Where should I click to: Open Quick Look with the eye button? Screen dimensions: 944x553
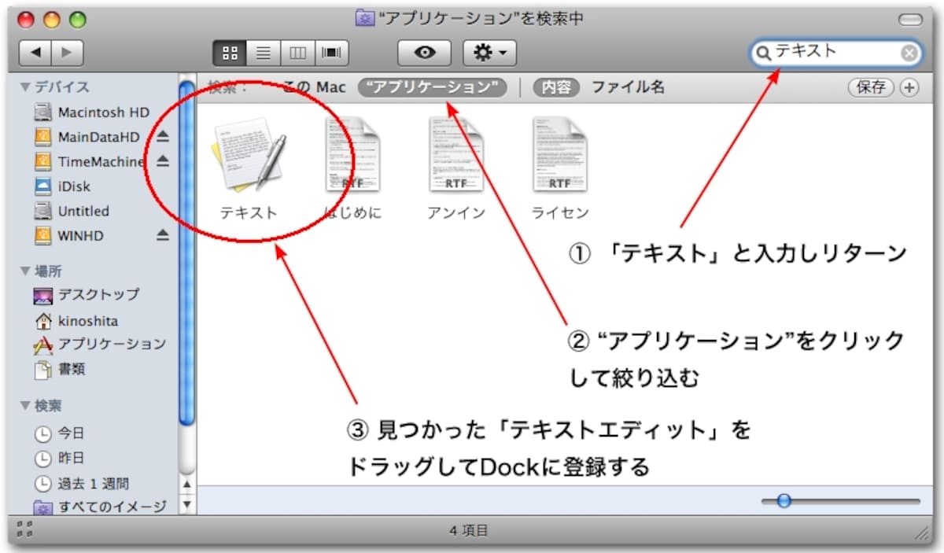click(426, 53)
